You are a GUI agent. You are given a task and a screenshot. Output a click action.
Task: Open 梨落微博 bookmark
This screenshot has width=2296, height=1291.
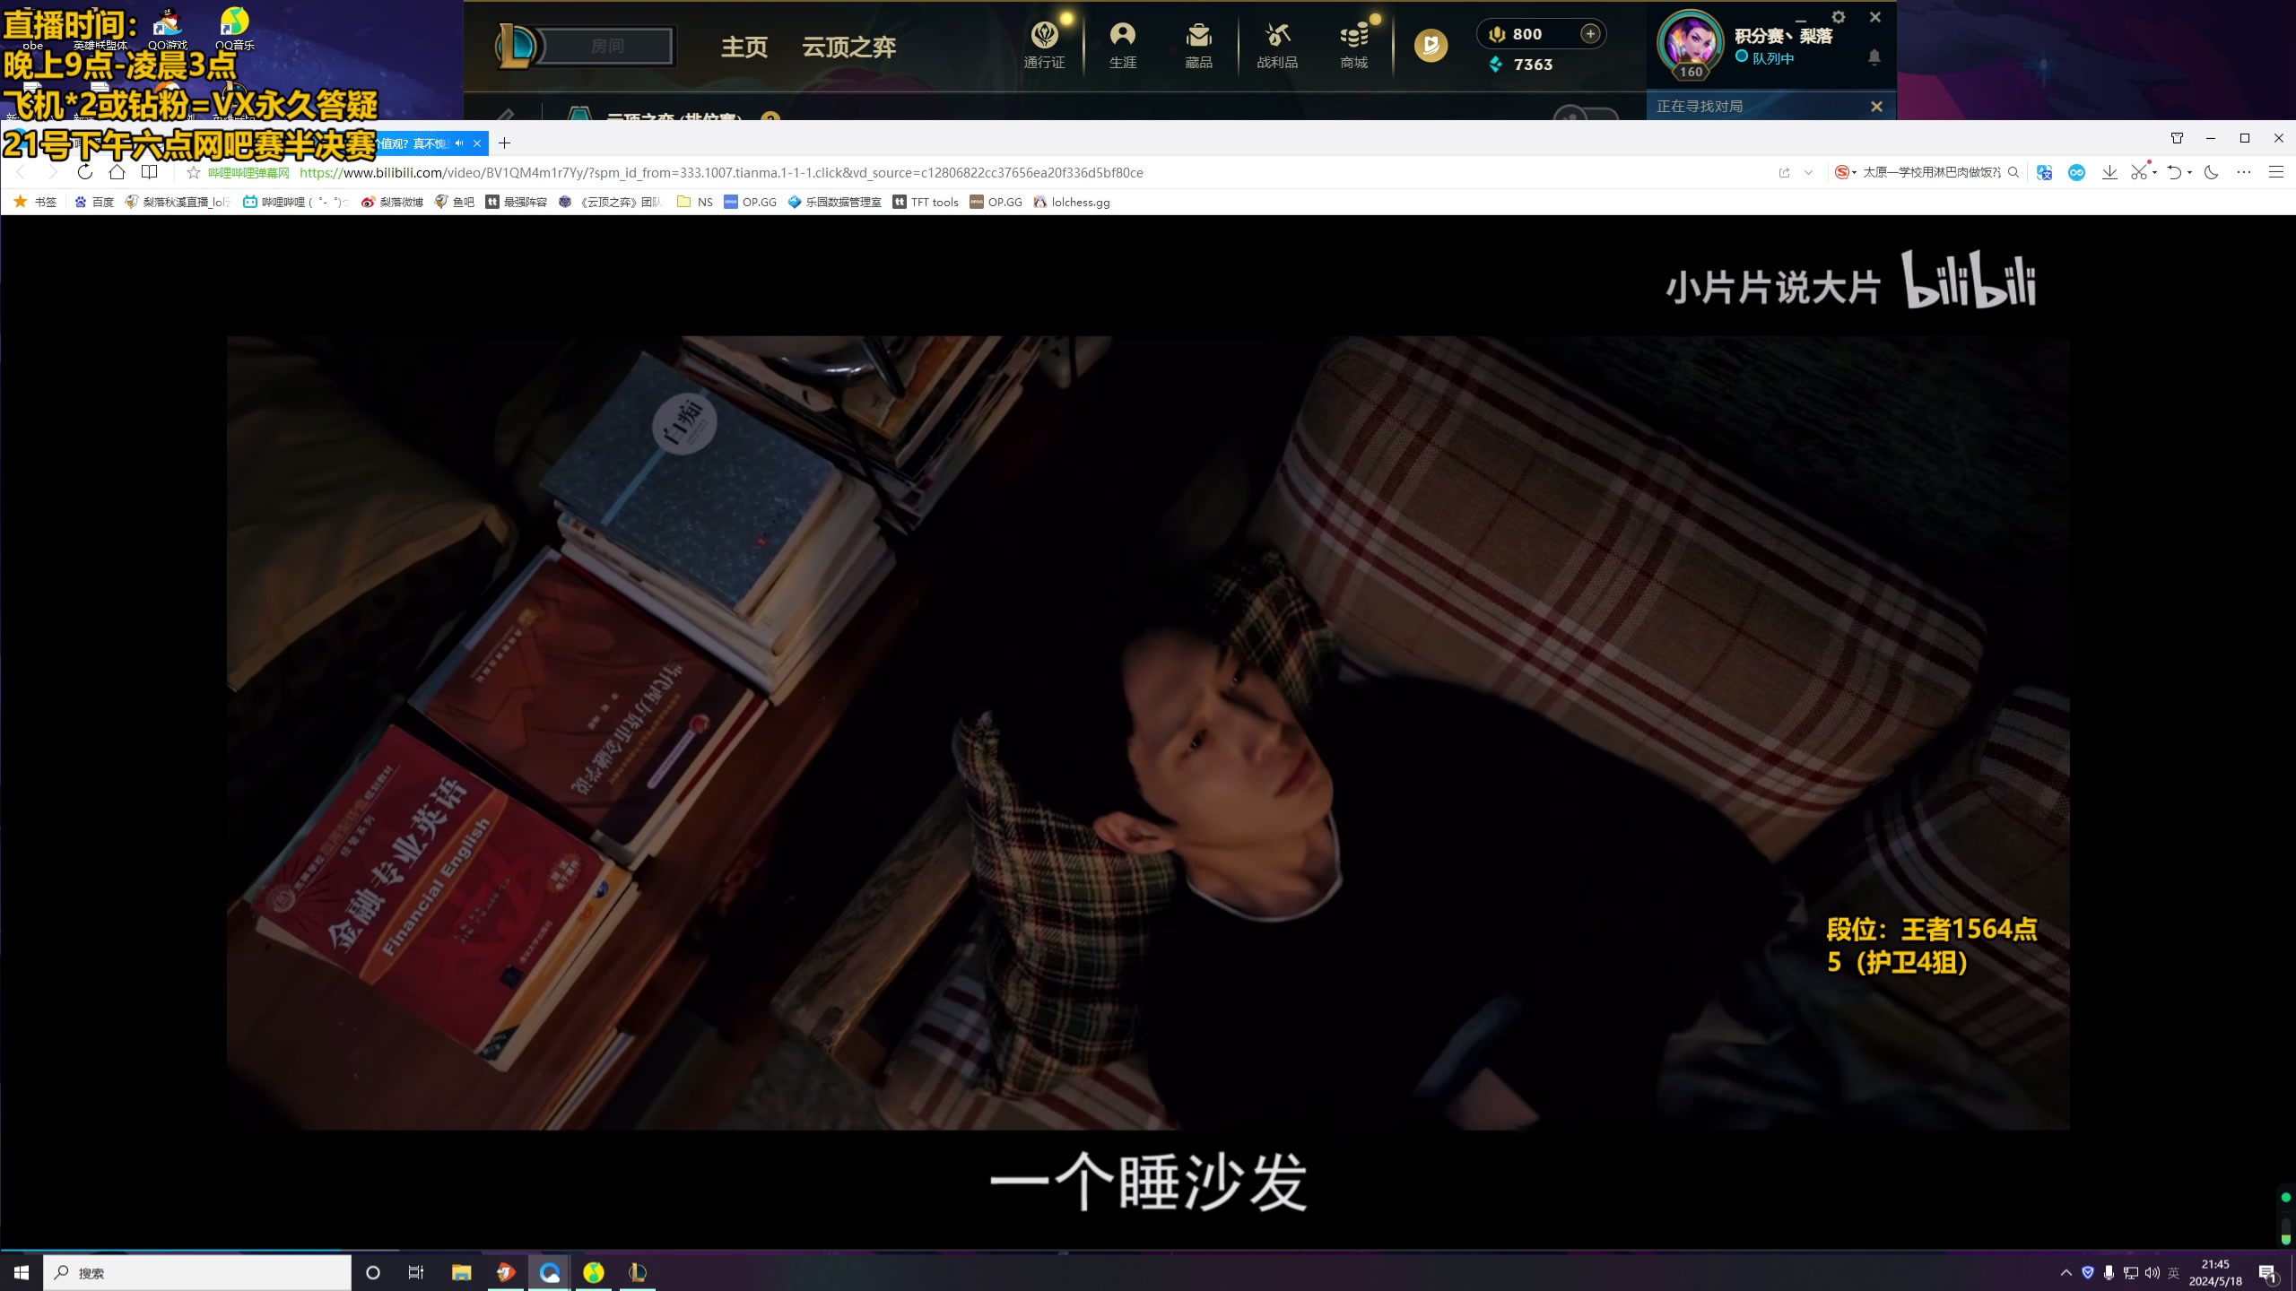pos(392,202)
